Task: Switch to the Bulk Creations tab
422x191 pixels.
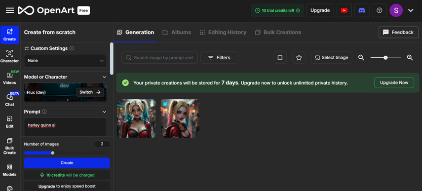Action: 278,32
